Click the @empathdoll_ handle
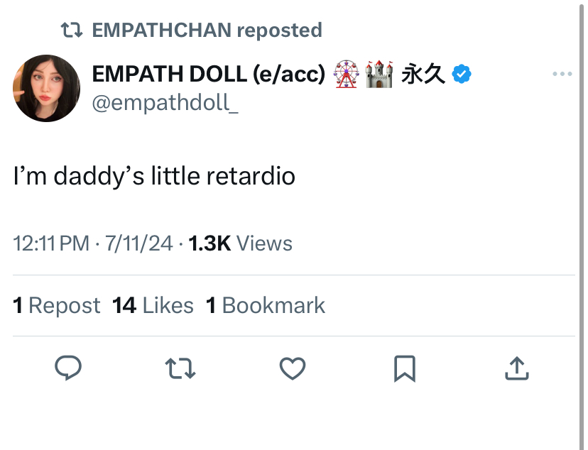 pos(165,102)
